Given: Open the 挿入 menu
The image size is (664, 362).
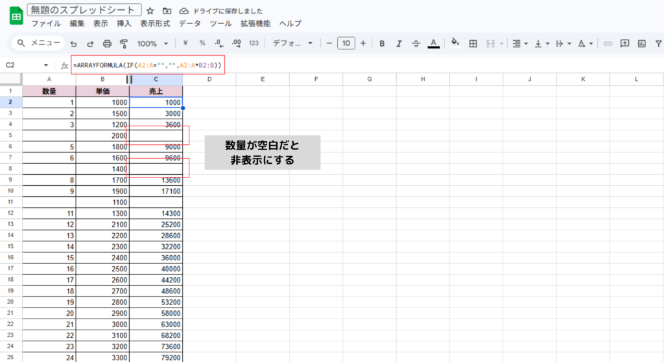Looking at the screenshot, I should (x=124, y=24).
